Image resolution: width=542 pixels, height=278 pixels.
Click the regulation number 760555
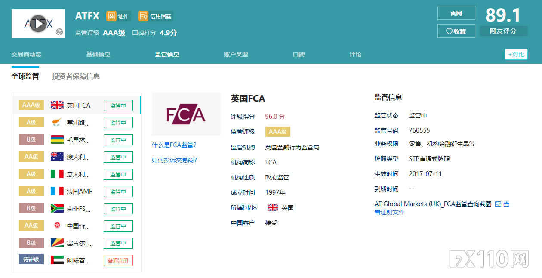click(x=419, y=130)
